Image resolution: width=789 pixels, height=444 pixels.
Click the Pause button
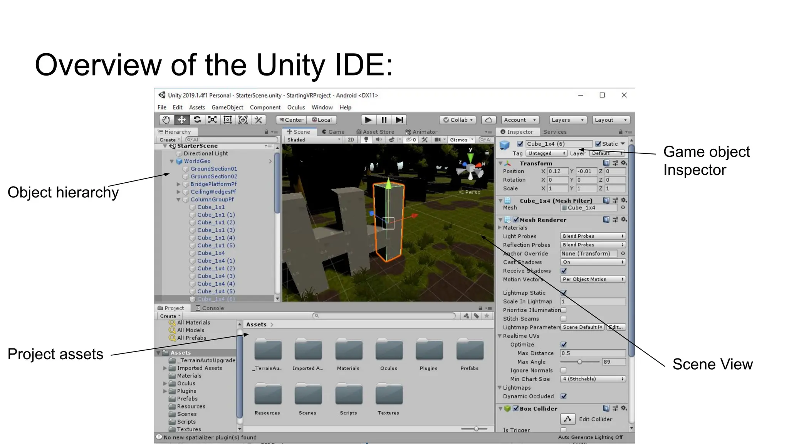[384, 120]
